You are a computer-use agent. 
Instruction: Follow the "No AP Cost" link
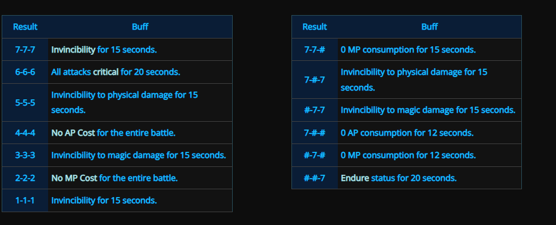[73, 133]
